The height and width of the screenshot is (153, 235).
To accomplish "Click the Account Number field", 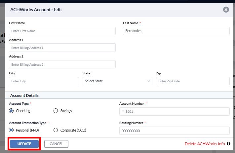I will pyautogui.click(x=175, y=111).
